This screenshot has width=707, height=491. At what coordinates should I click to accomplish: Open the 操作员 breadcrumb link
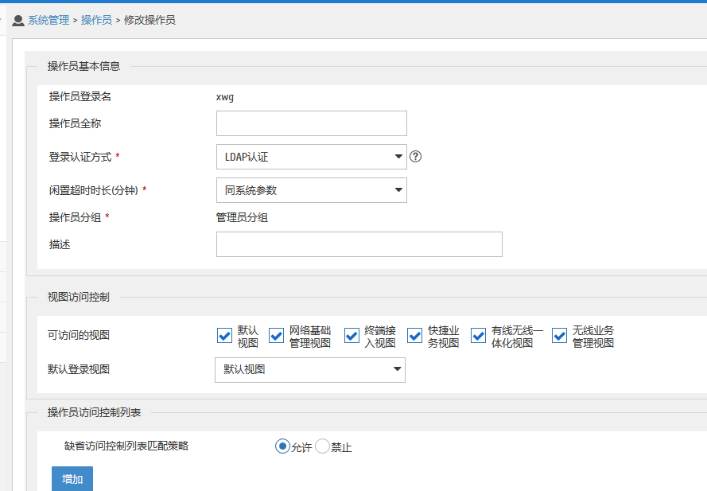tap(96, 21)
